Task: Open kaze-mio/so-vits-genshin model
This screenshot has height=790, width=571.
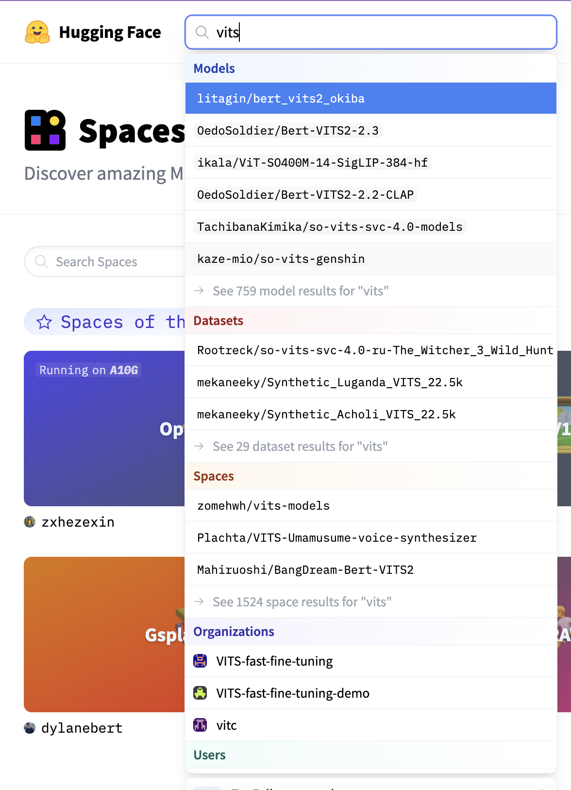Action: click(x=370, y=258)
